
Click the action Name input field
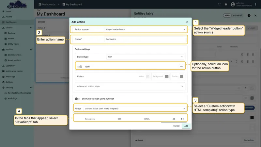[145, 39]
